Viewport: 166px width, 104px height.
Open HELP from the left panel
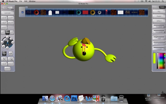click(4, 23)
